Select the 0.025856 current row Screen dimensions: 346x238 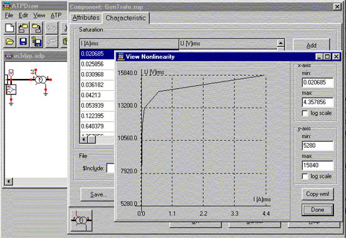tap(97, 64)
